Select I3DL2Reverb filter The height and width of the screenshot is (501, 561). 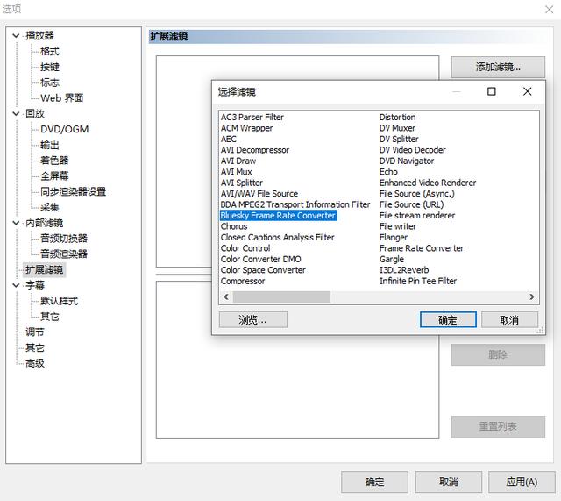pos(404,270)
